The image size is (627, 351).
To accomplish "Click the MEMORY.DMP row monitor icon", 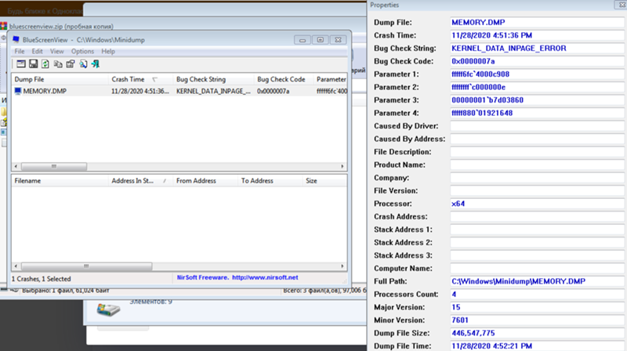I will click(x=17, y=91).
